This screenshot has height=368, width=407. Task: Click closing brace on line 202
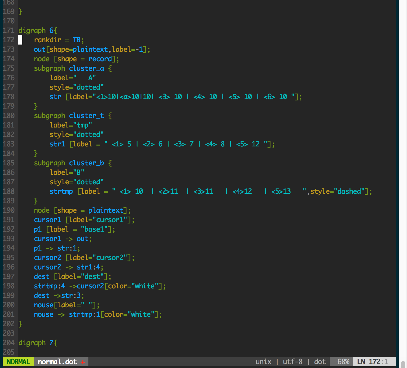pyautogui.click(x=20, y=324)
